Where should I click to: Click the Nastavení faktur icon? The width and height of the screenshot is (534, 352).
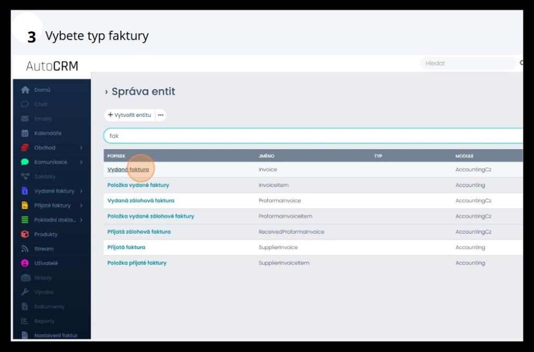tap(25, 335)
